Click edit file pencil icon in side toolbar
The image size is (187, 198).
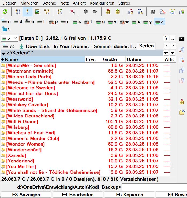pos(182,60)
